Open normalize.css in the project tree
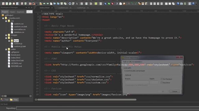The width and height of the screenshot is (199, 111). pos(20,29)
